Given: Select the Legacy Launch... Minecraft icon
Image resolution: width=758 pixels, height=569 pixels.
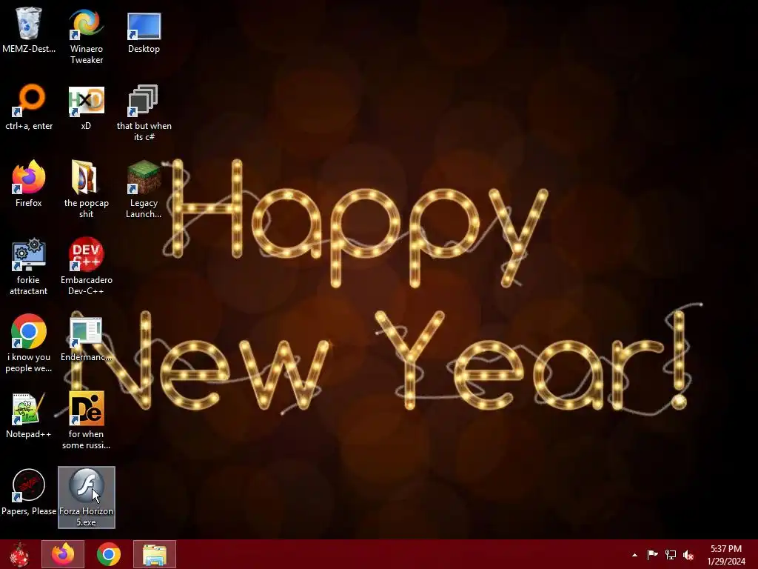Looking at the screenshot, I should pyautogui.click(x=144, y=177).
